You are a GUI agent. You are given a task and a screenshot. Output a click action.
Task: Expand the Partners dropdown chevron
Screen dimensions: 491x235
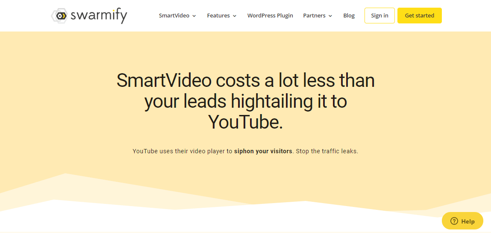point(330,16)
